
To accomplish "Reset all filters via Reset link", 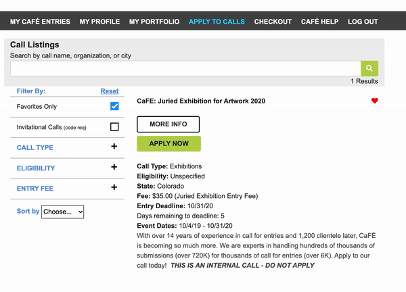I will [110, 91].
